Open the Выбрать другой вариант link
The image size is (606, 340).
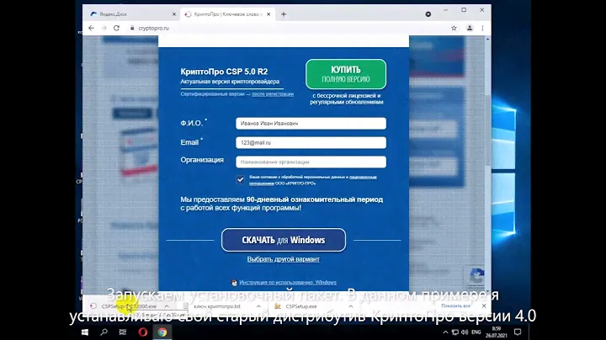pyautogui.click(x=283, y=259)
